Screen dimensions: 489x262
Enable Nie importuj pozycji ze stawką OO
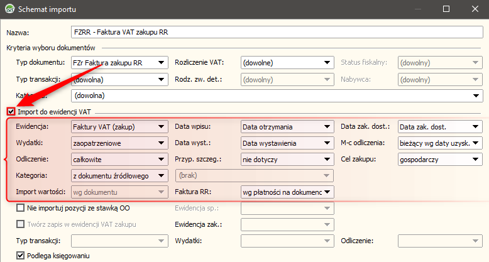21,208
